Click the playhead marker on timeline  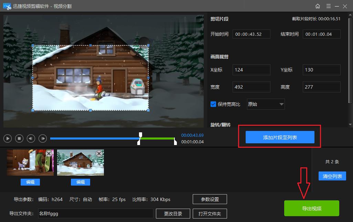click(140, 135)
